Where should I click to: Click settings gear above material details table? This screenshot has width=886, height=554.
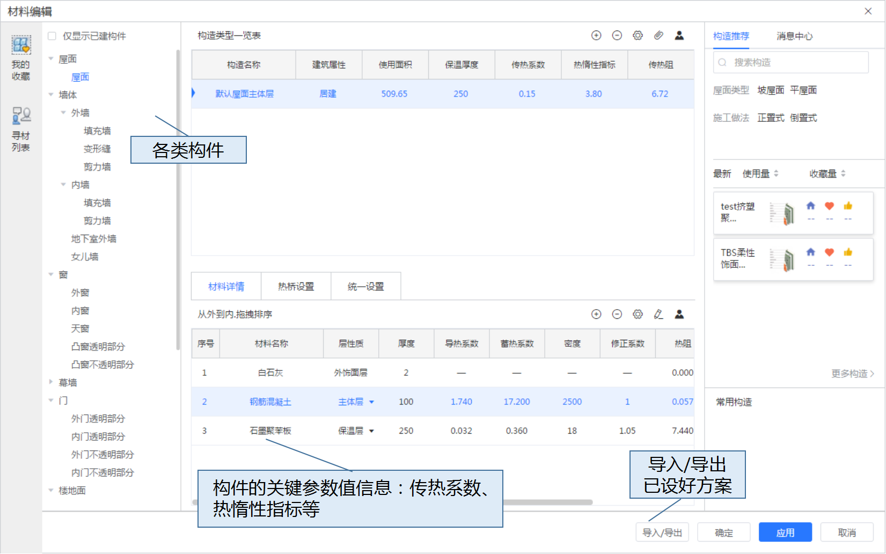[638, 315]
